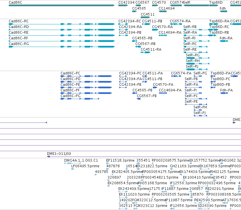Viewport: 241px width, 210px height.
Task: Click the CG14694 gene label
Action: (167, 8)
